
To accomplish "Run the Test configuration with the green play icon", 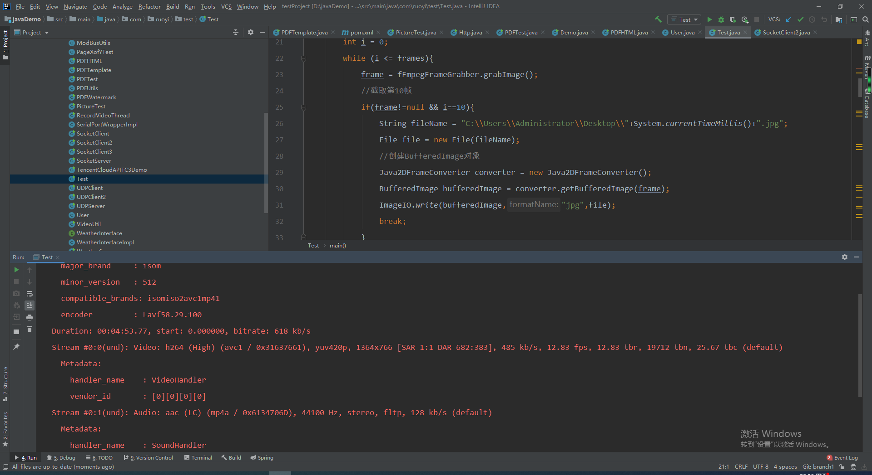I will tap(709, 19).
